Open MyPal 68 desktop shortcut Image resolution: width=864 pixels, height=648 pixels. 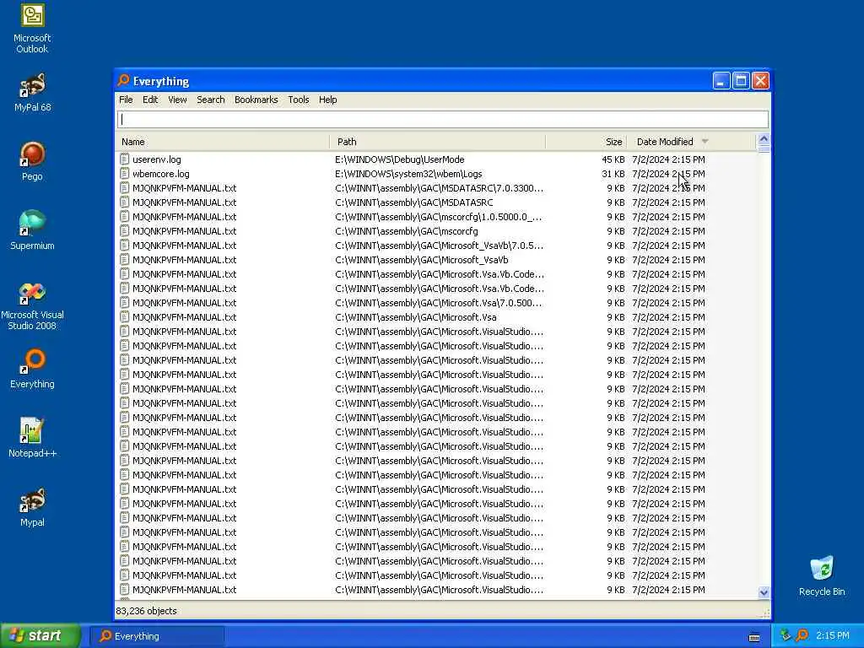[x=33, y=93]
